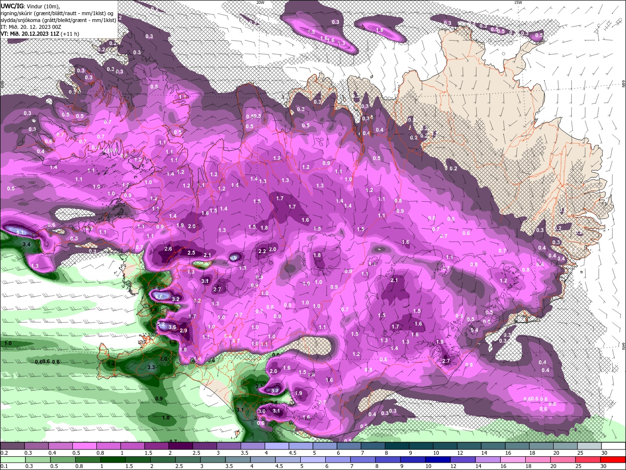Select the bright pink 0.5 swatch in the top legend row
The image size is (626, 470).
tap(84, 446)
